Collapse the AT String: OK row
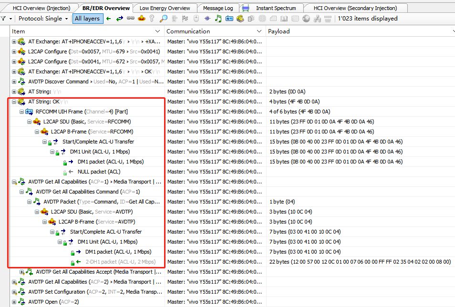This screenshot has width=455, height=307. pos(14,102)
